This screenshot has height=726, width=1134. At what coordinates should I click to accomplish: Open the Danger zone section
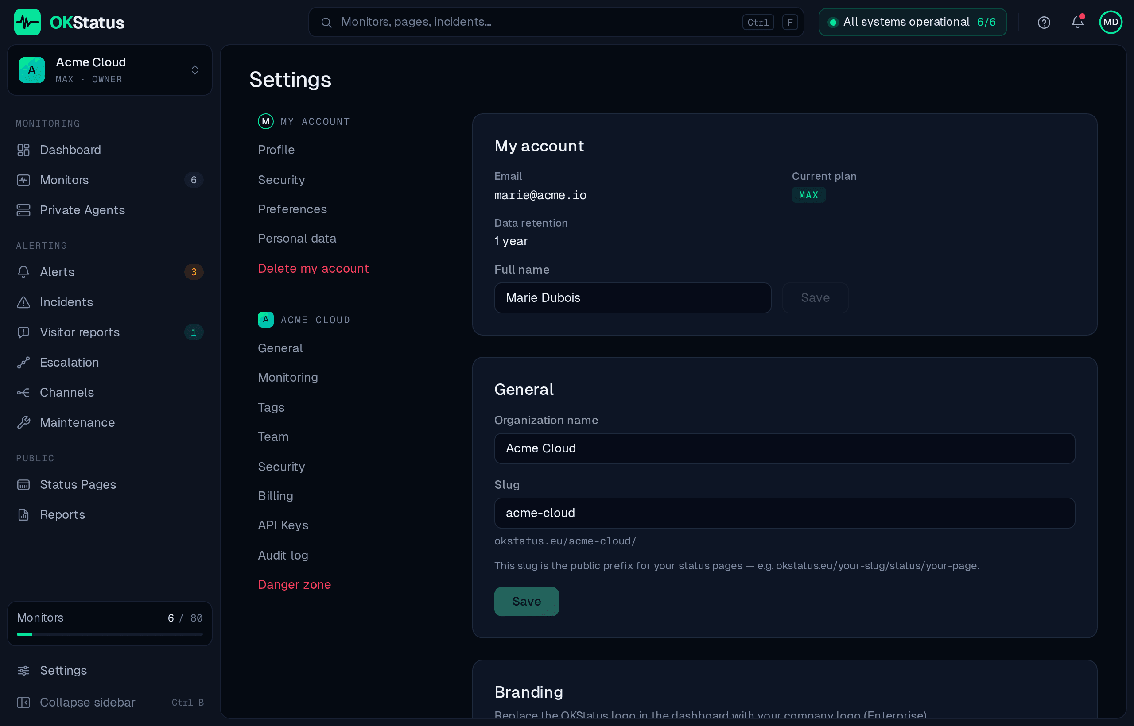coord(294,585)
